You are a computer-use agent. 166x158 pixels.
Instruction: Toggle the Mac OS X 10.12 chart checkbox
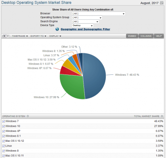point(4,141)
